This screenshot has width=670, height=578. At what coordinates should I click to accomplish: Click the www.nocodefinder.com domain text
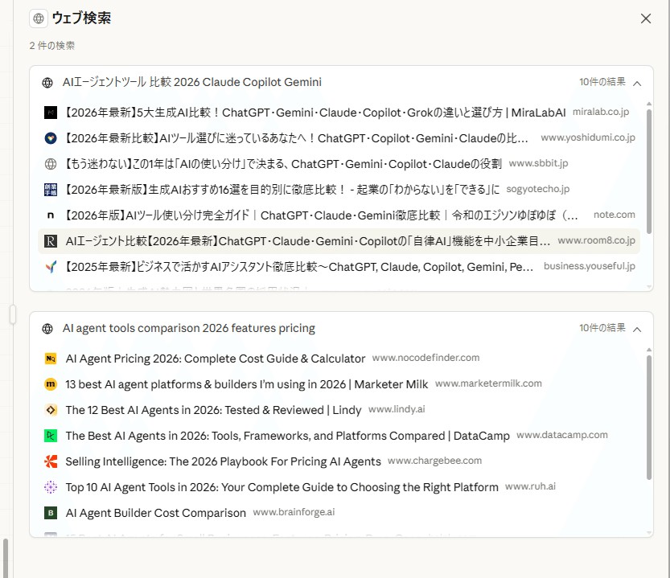[425, 358]
